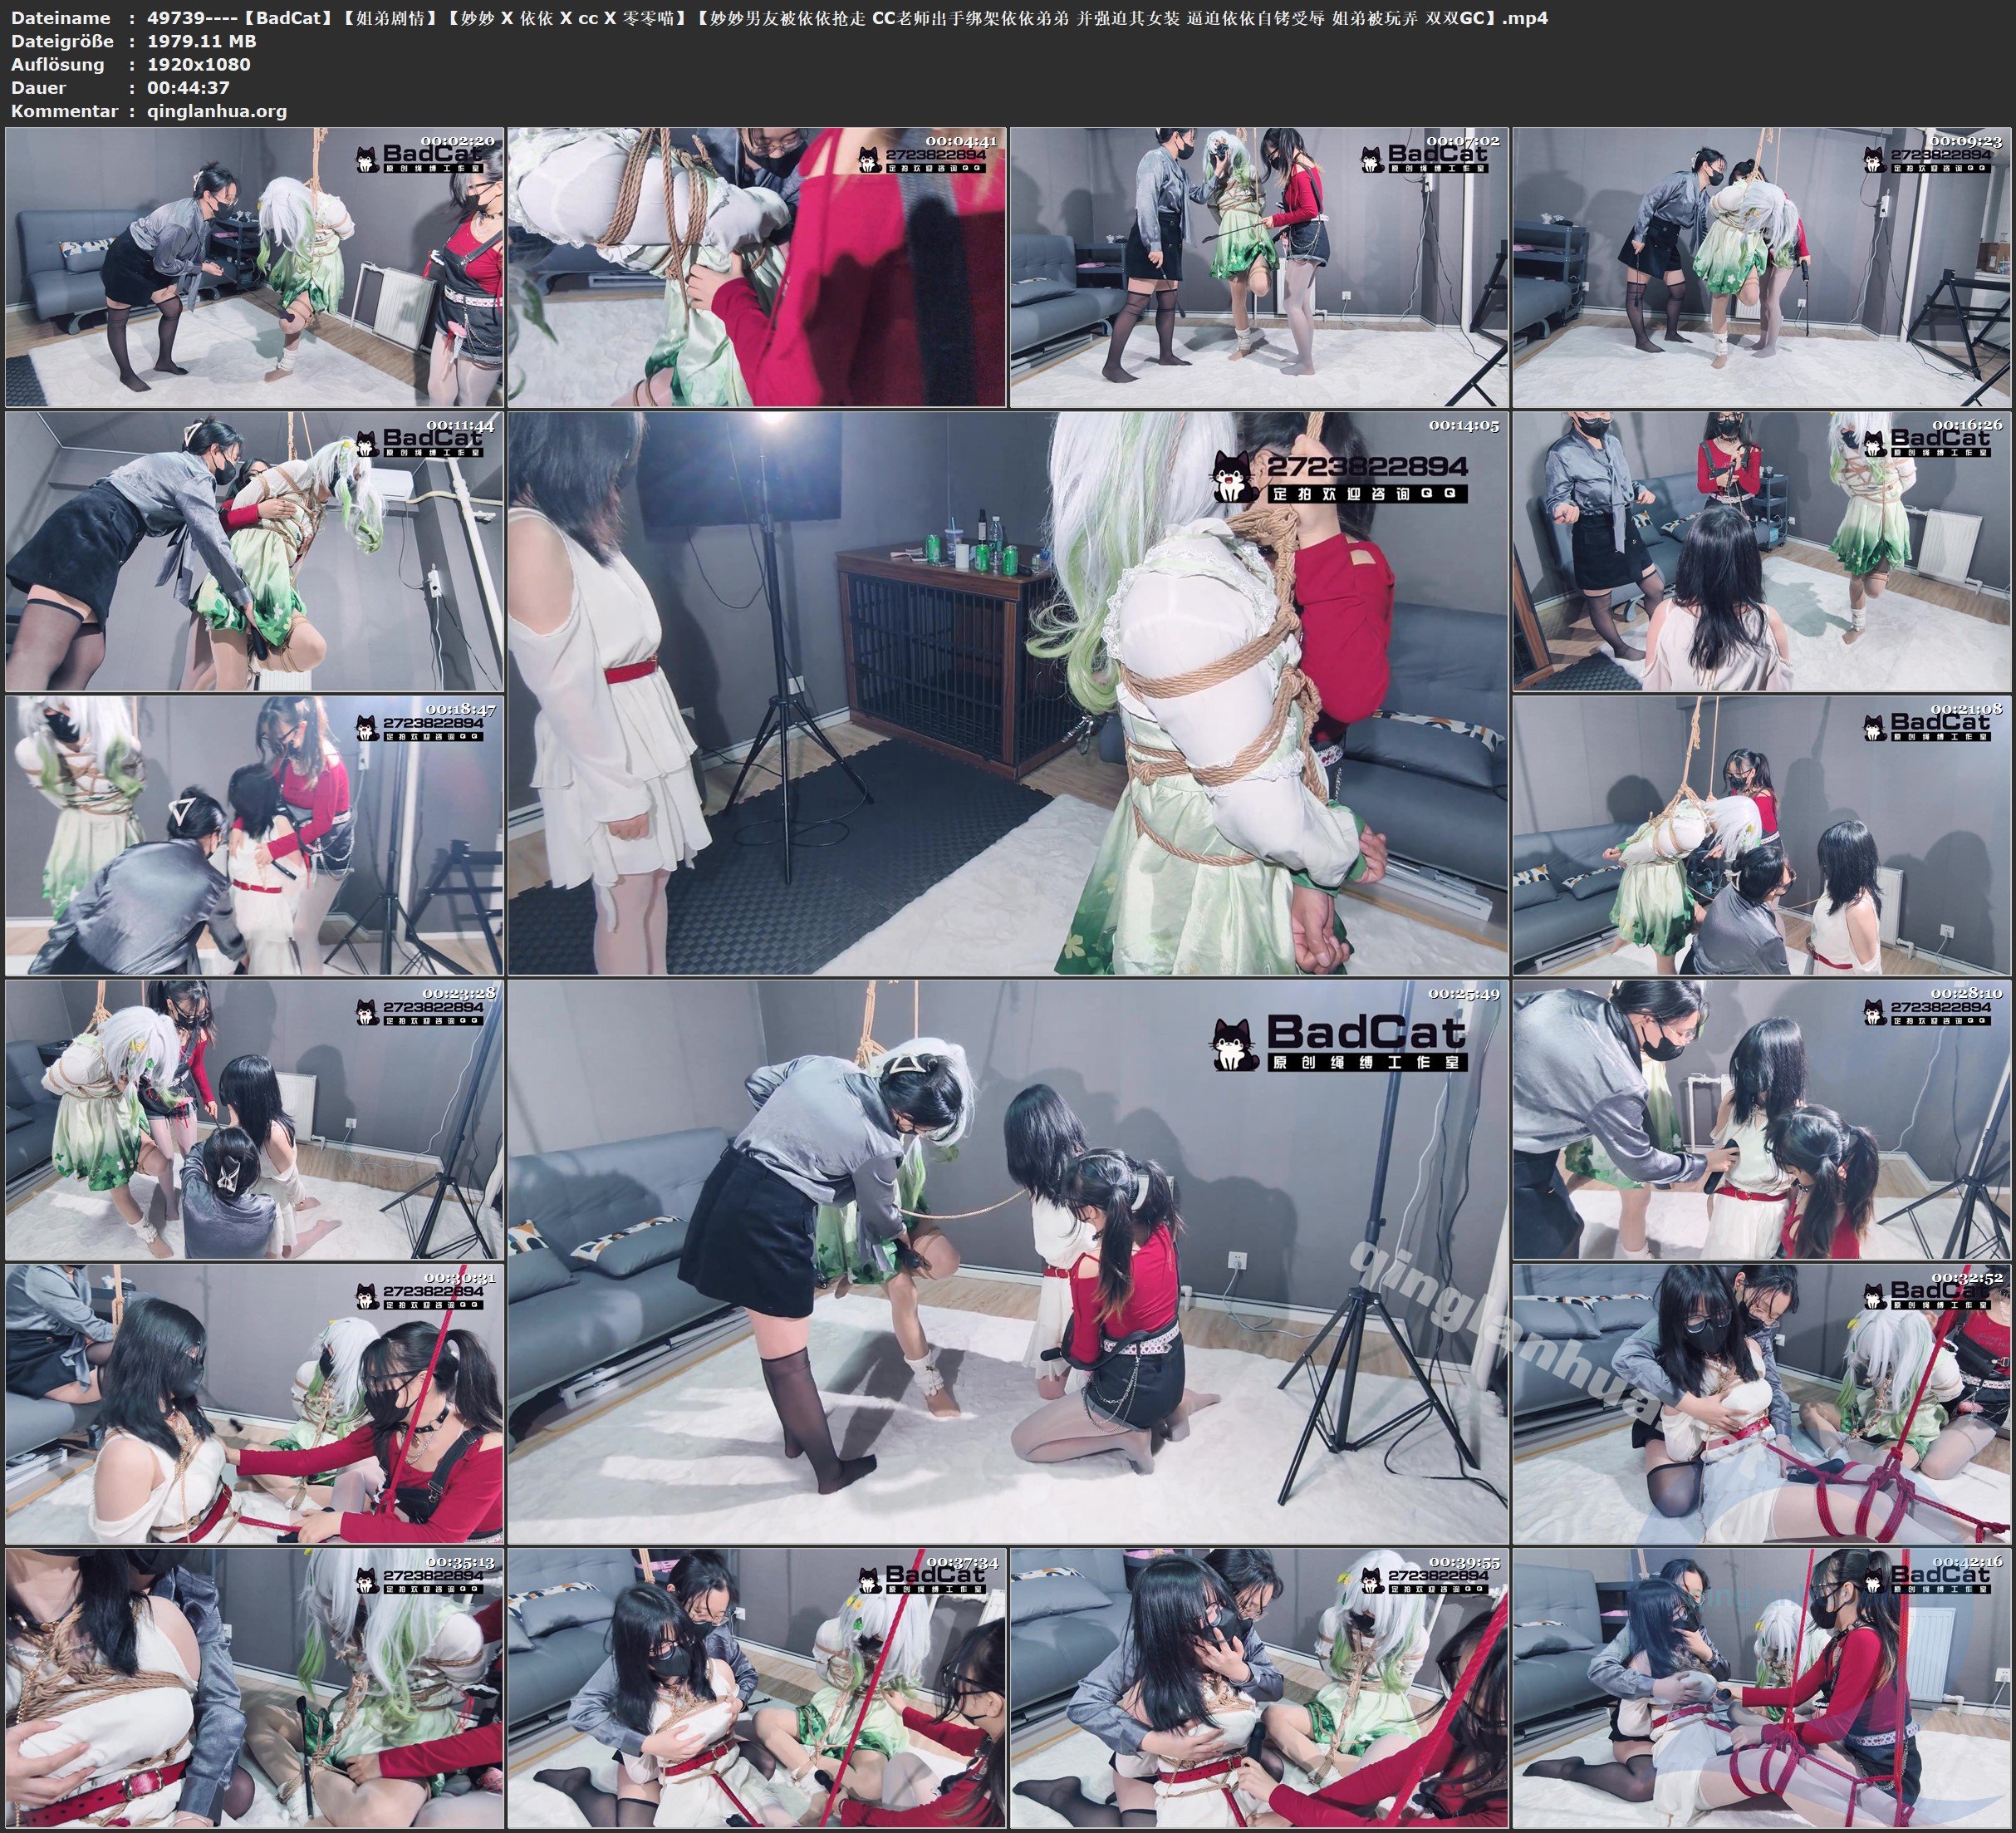This screenshot has height=1833, width=2016.
Task: Select the thumbnail stamped 00:16:26
Action: tap(1760, 551)
